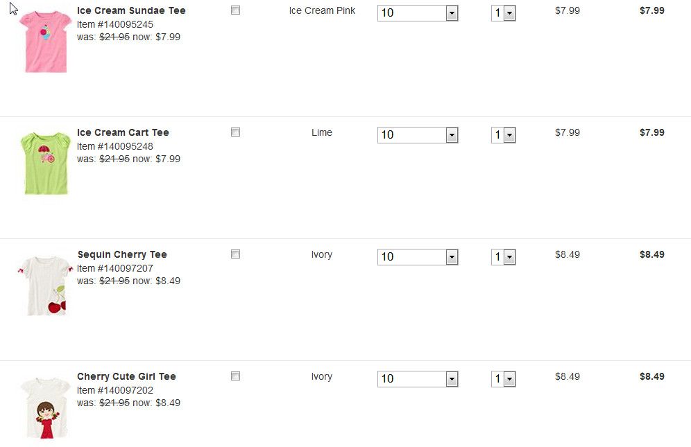Select the Ice Cream Cart Tee checkbox
The width and height of the screenshot is (691, 447).
pos(236,132)
